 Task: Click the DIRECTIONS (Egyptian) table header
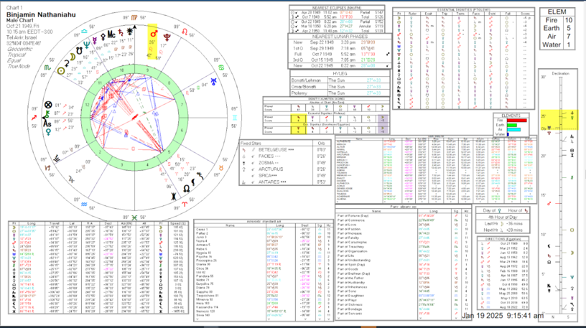coord(503,239)
